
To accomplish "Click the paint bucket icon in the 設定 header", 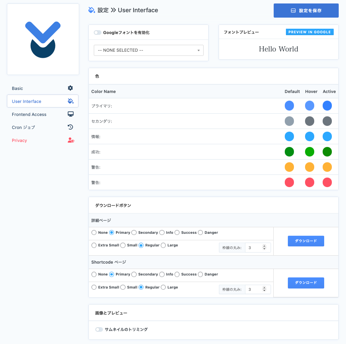I will point(91,10).
